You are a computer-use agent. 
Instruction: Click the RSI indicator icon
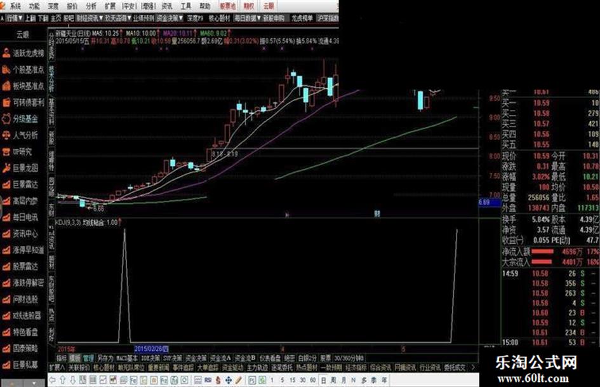(x=208, y=380)
